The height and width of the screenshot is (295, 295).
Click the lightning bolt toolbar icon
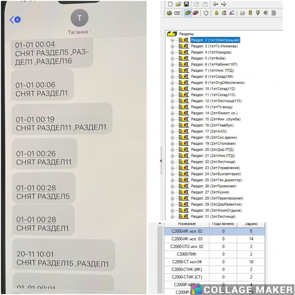(x=258, y=13)
